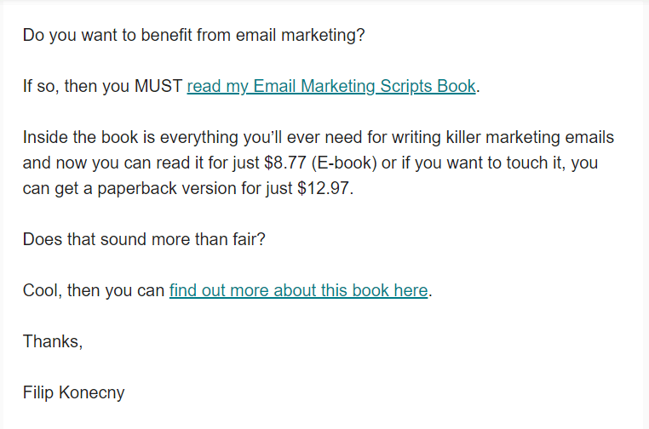Click the Filip Konecny signature
The height and width of the screenshot is (429, 649).
(x=75, y=392)
